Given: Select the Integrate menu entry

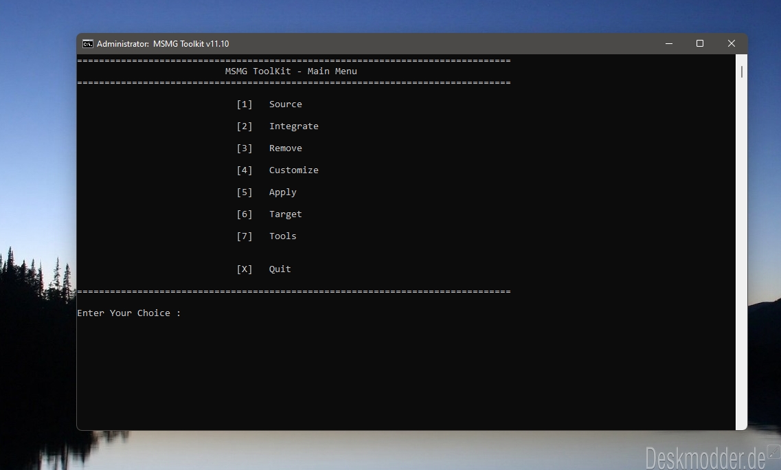Looking at the screenshot, I should 294,126.
